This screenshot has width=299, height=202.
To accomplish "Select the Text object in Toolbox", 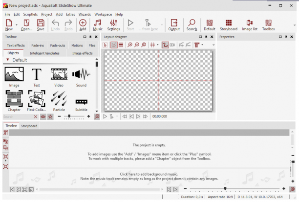I will [37, 77].
